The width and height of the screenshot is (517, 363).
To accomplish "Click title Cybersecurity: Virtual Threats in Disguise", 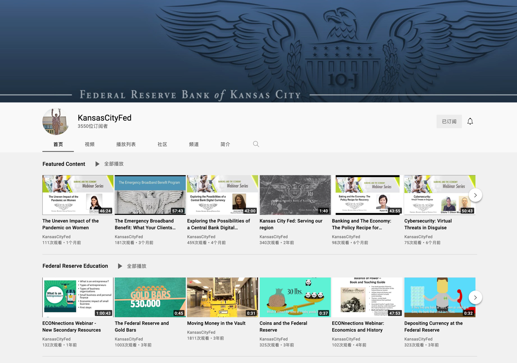I will point(428,224).
